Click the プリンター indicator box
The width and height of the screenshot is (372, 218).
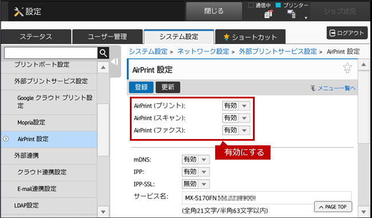pos(279,5)
